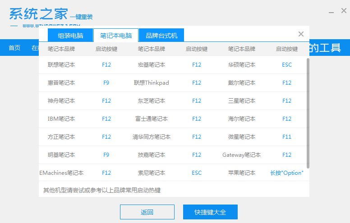
Task: Click the F11 key for 微星笔记本
Action: [287, 137]
